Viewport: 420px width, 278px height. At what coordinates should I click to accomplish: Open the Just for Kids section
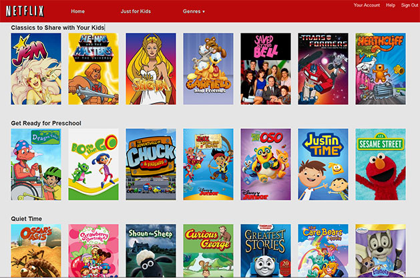(136, 11)
